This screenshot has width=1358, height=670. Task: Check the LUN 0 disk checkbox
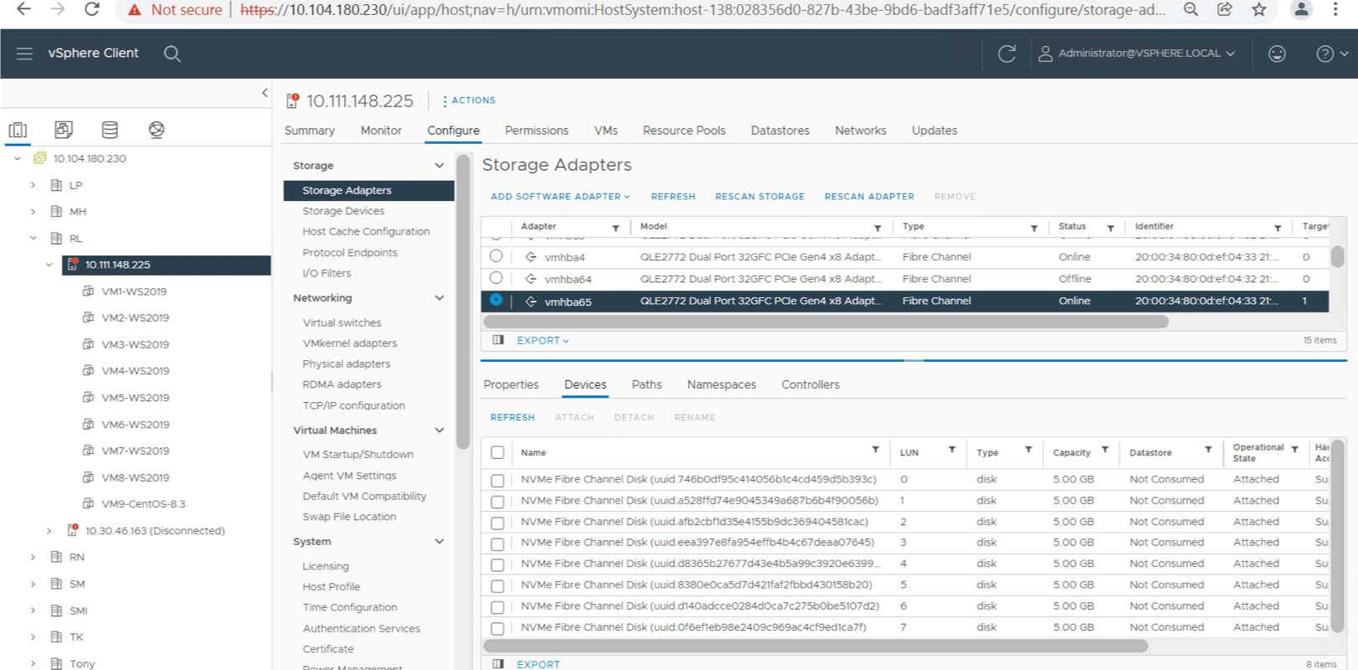click(497, 481)
